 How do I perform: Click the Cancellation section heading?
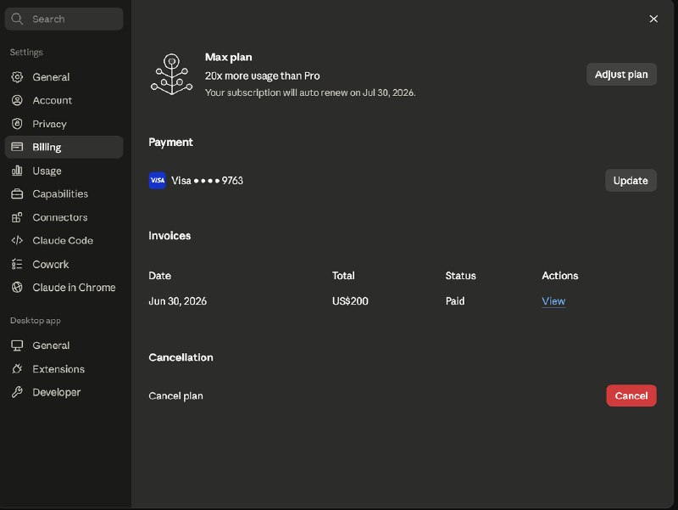tap(181, 357)
